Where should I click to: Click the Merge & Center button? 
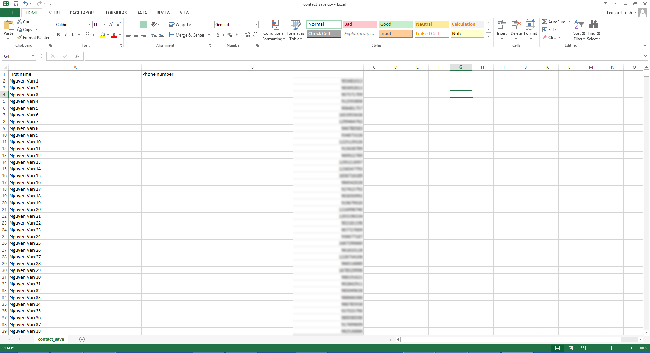[x=187, y=35]
